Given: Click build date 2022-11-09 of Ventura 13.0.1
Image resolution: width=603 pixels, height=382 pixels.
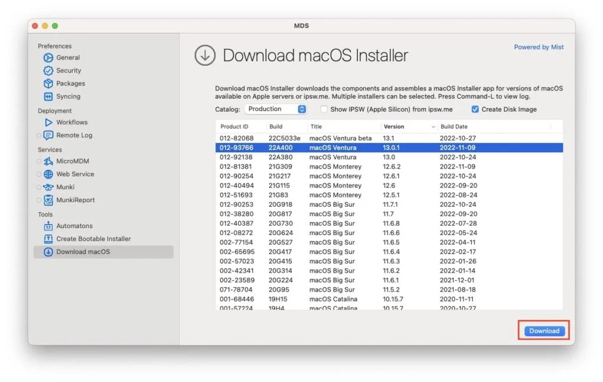Looking at the screenshot, I should [458, 148].
